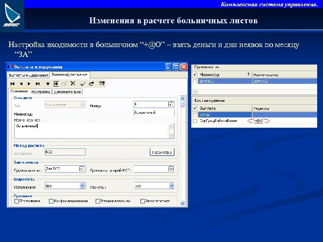Click select-all checkmark in Группы выплат header
This screenshot has height=242, width=323.
(x=195, y=74)
